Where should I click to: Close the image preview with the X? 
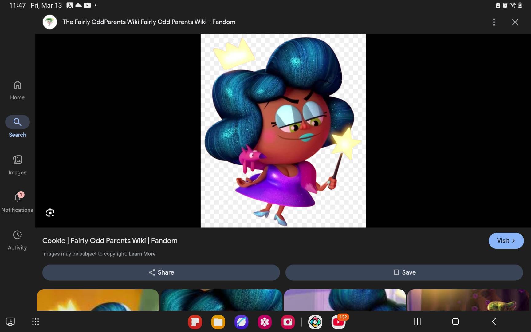(x=515, y=22)
